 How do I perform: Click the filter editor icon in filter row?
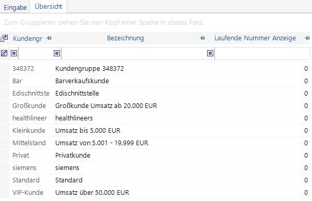pyautogui.click(x=4, y=53)
